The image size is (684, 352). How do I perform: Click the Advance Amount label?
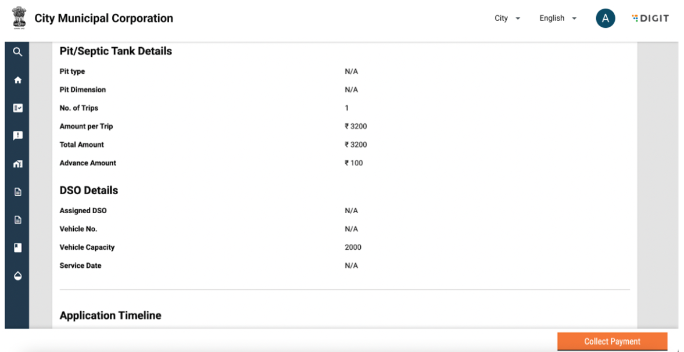88,163
